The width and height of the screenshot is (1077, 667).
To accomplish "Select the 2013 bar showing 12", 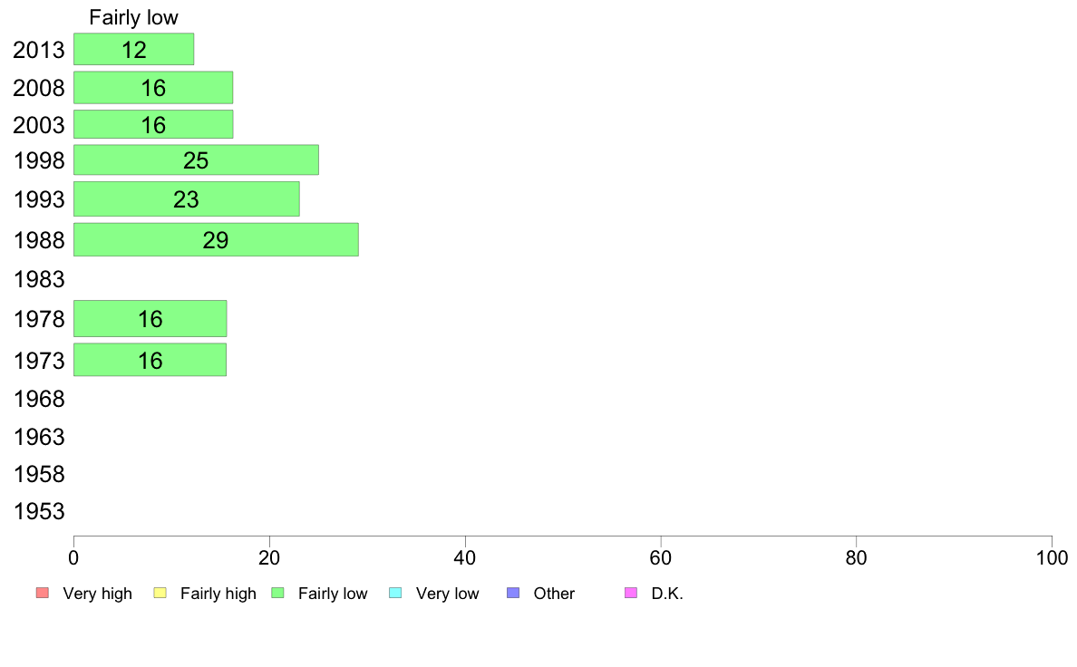I will pos(134,50).
